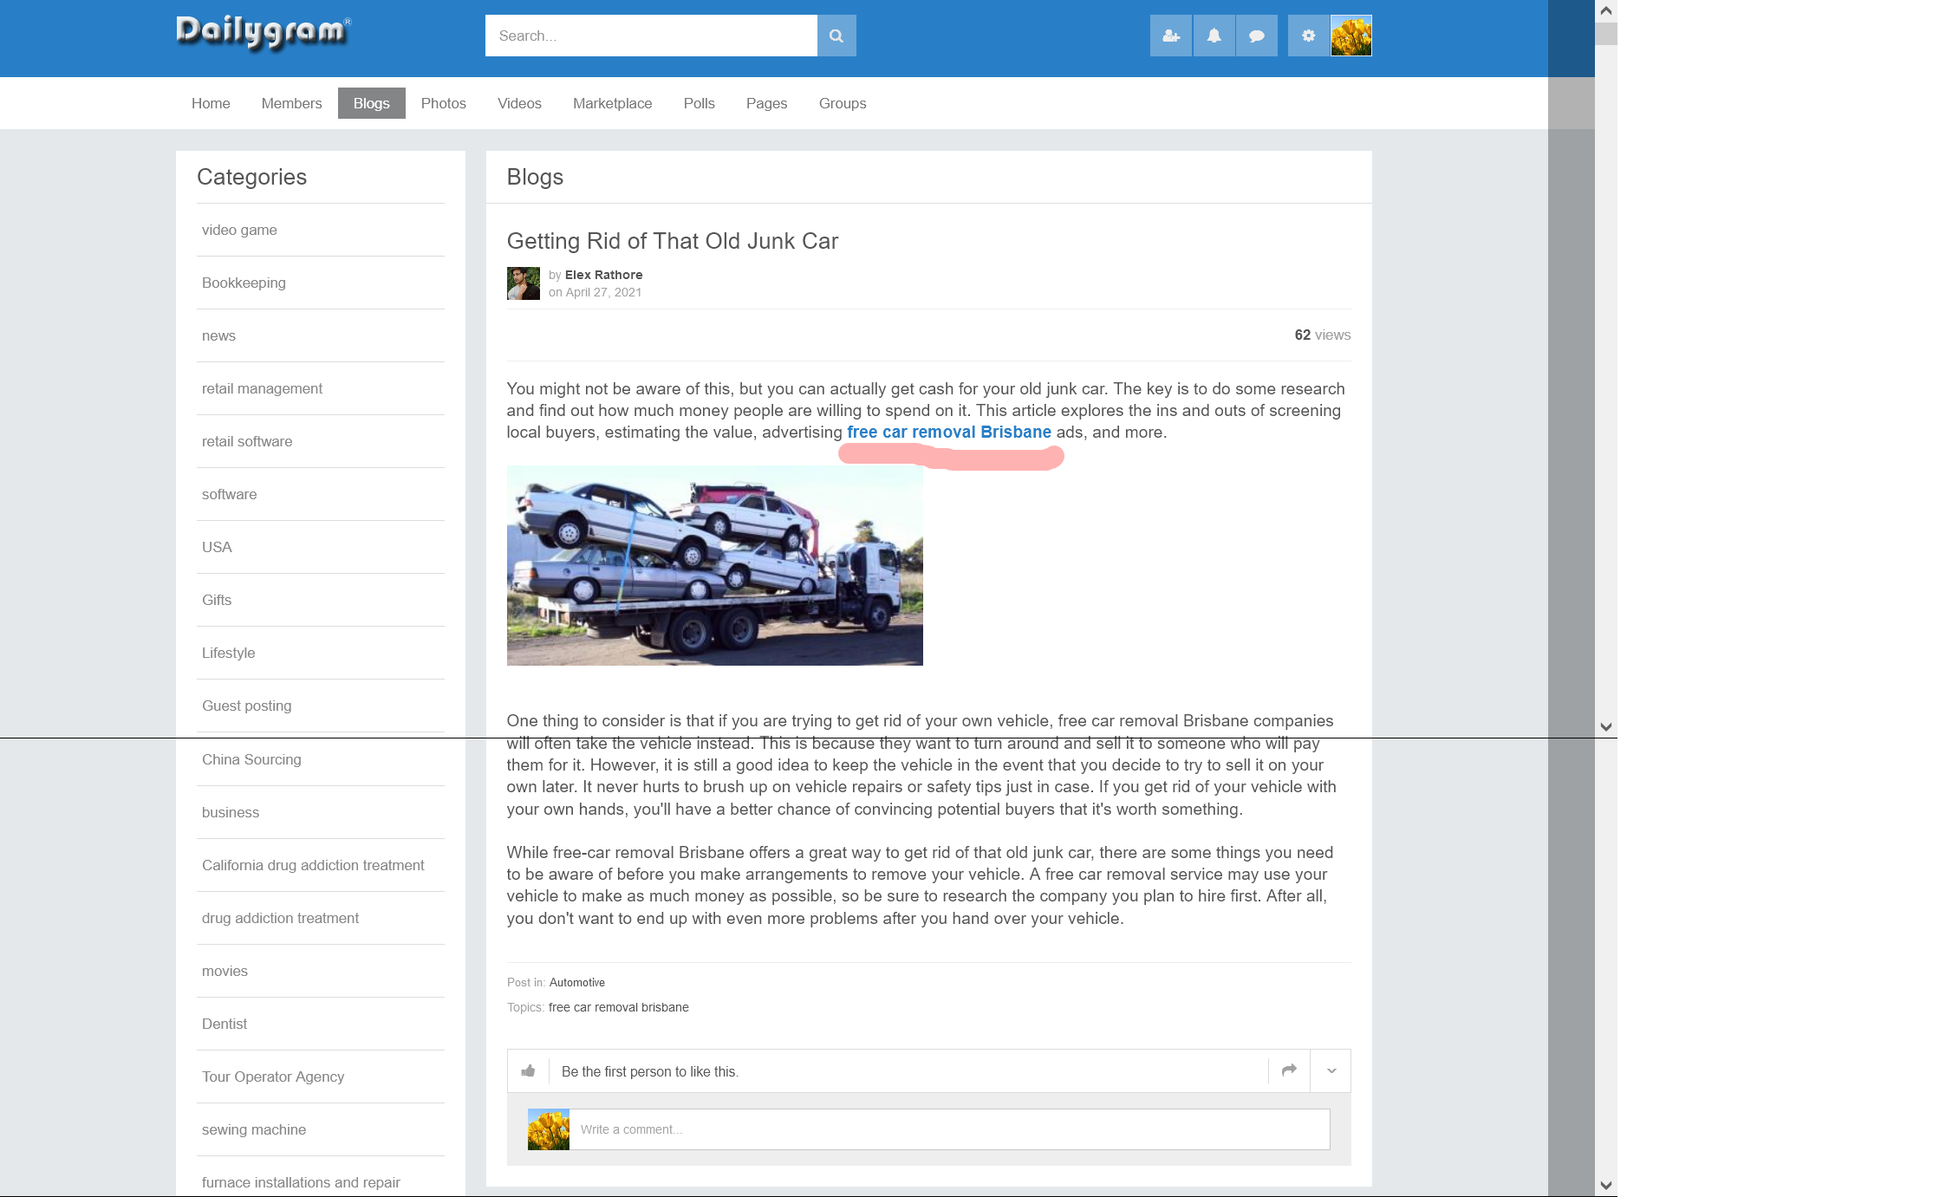
Task: Click the search magnifier button
Action: (836, 36)
